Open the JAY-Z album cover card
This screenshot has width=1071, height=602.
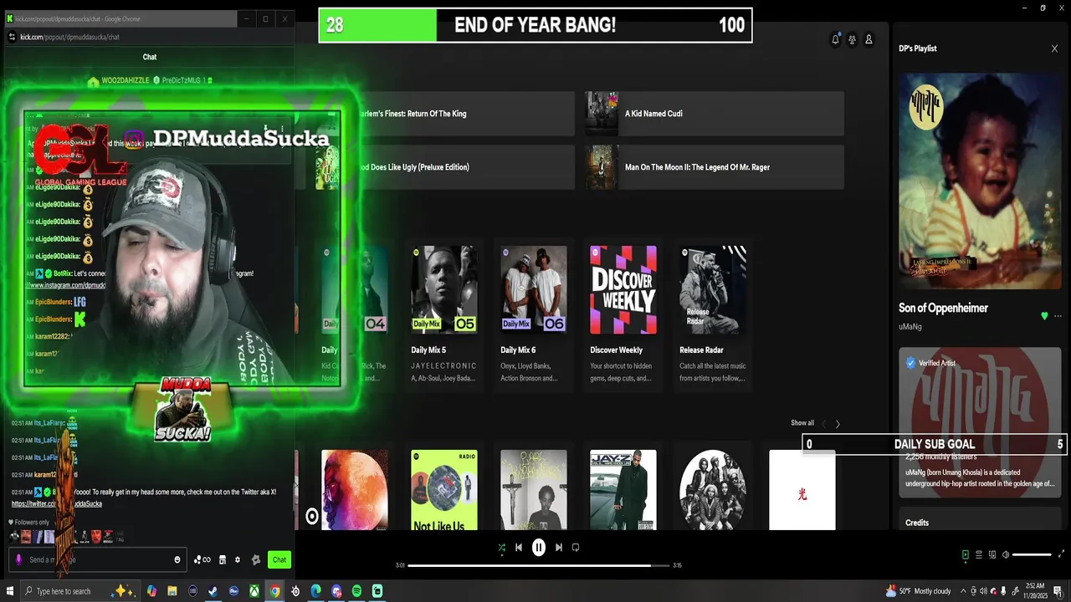623,490
